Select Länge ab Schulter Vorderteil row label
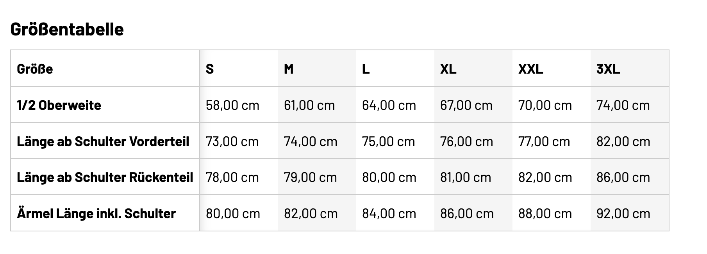707x254 pixels. click(103, 141)
